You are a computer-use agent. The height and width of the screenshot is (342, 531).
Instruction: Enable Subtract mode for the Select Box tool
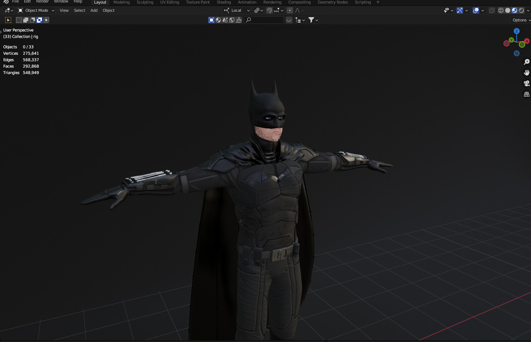(32, 20)
